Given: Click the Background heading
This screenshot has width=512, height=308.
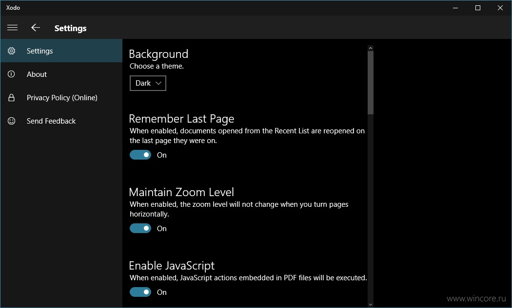Looking at the screenshot, I should [158, 54].
